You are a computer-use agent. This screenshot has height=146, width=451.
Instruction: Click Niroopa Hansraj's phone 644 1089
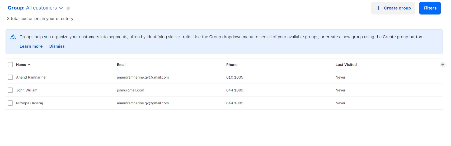(235, 103)
